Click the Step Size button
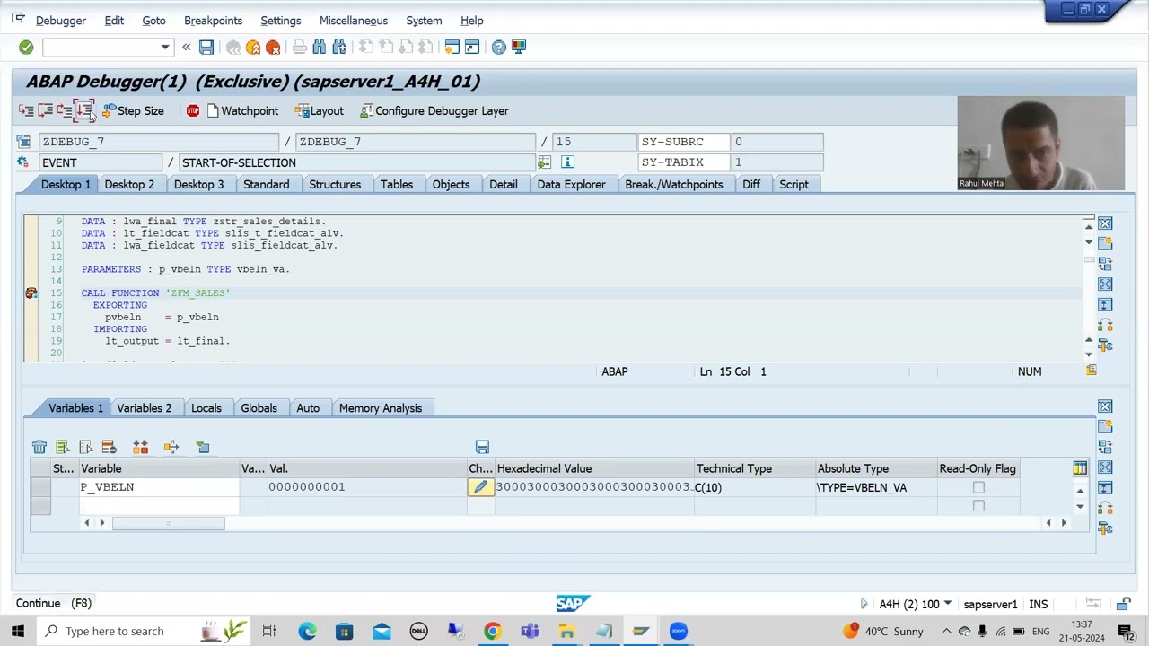 (133, 110)
